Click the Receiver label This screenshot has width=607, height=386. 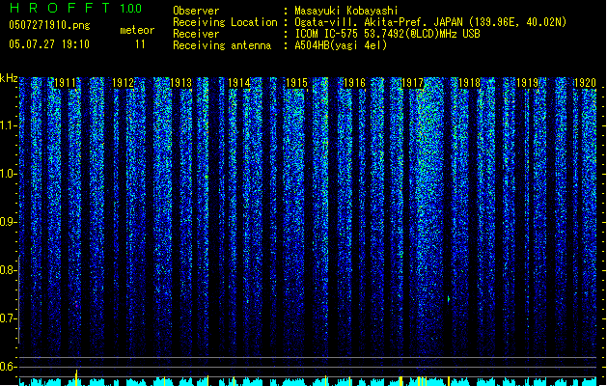click(196, 34)
